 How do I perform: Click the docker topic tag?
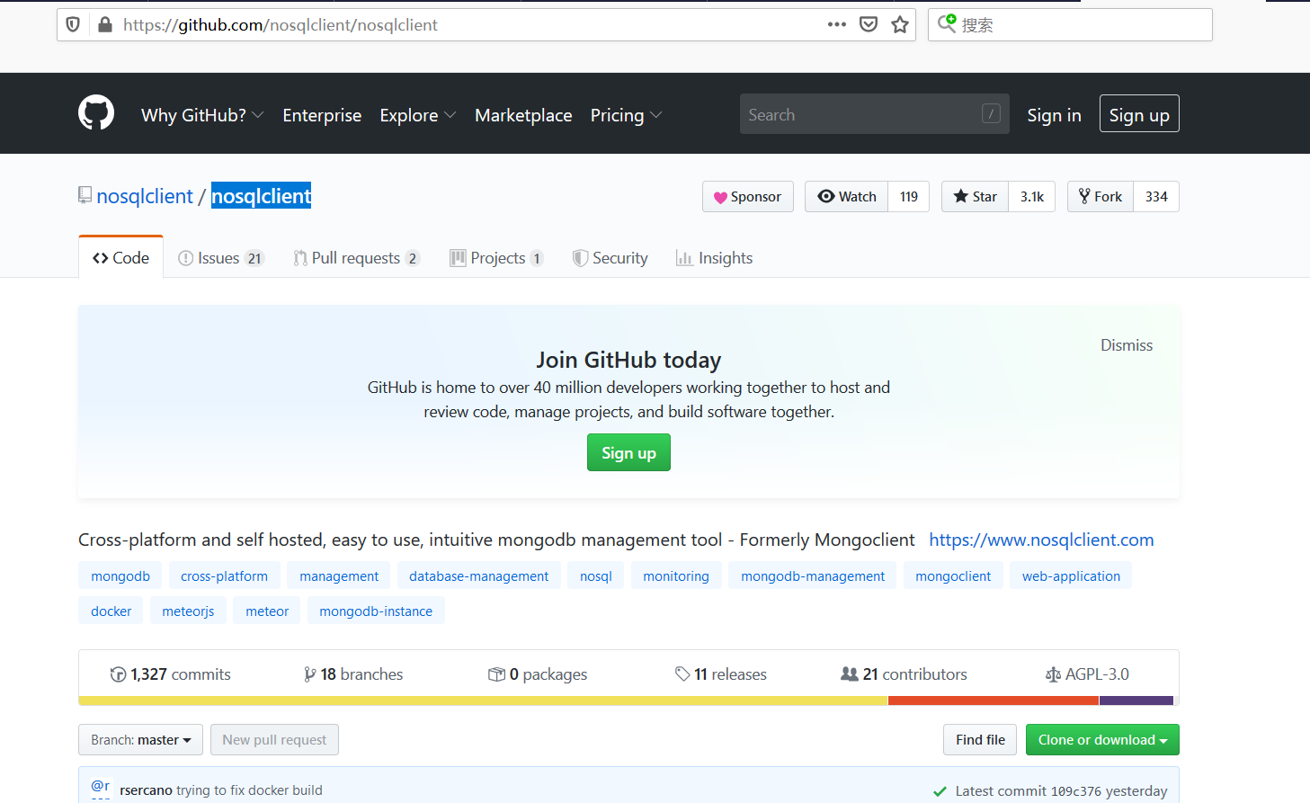point(111,611)
